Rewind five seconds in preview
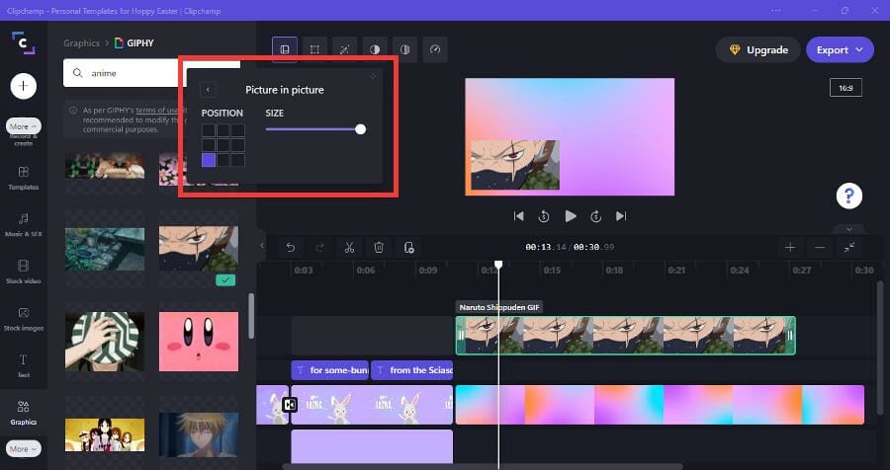Image resolution: width=890 pixels, height=470 pixels. tap(544, 216)
